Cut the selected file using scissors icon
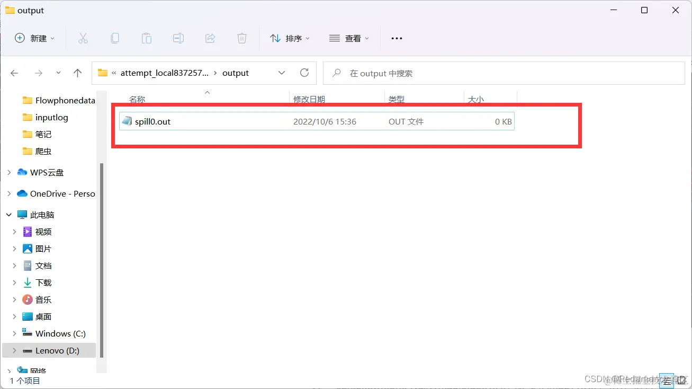This screenshot has height=389, width=692. [83, 38]
